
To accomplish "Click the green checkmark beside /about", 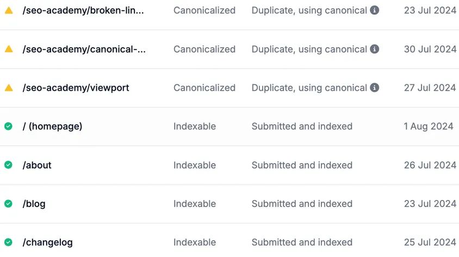I will 9,165.
